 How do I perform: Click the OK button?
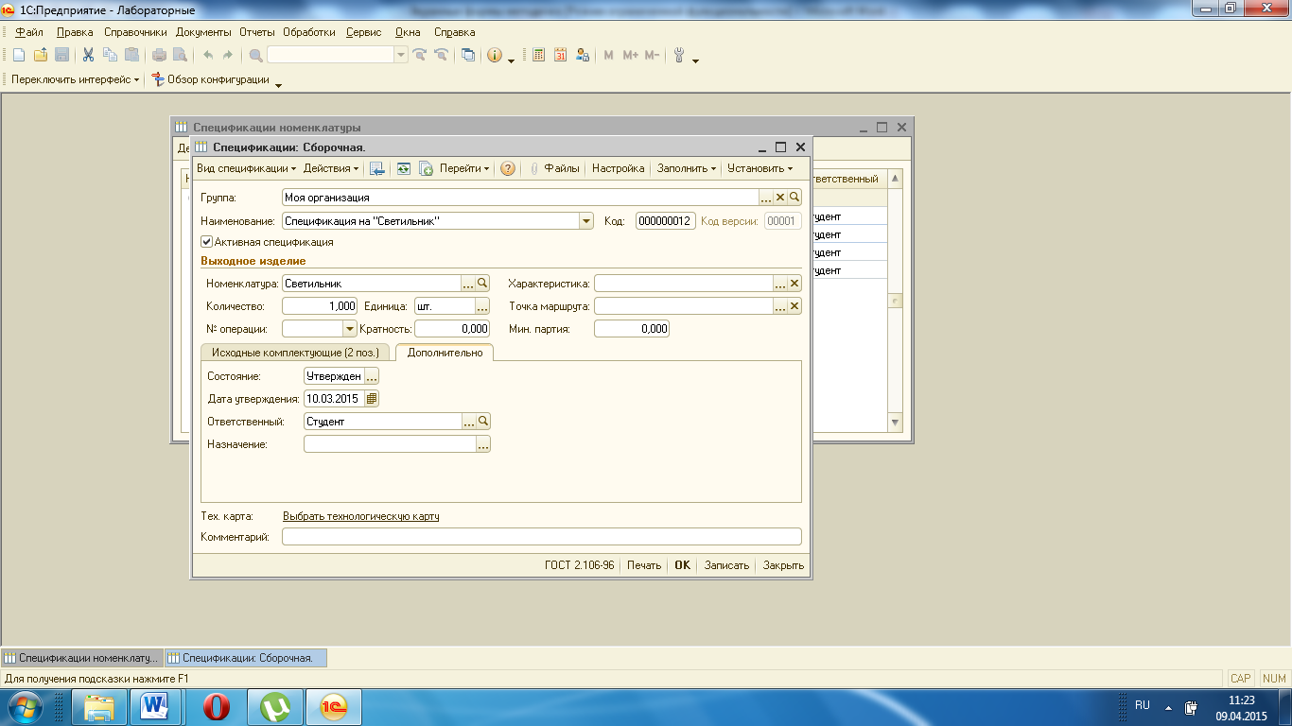click(x=682, y=565)
